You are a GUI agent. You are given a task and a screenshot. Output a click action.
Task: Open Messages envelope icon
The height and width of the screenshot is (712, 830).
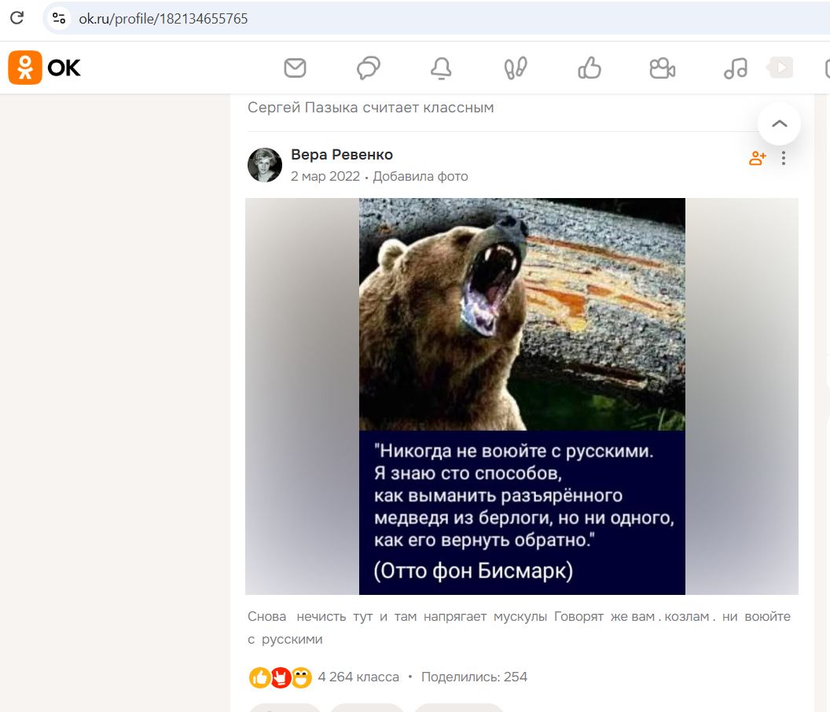click(x=295, y=68)
